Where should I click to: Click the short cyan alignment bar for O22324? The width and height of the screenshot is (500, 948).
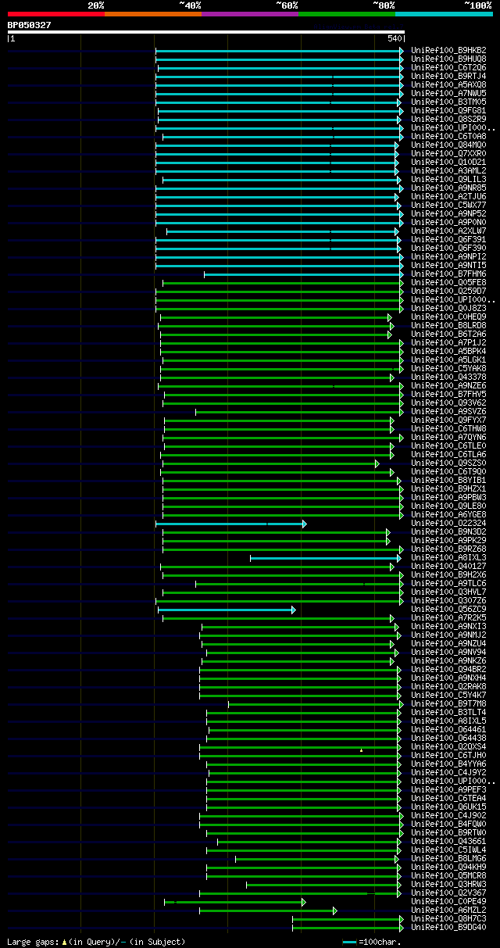pos(231,524)
